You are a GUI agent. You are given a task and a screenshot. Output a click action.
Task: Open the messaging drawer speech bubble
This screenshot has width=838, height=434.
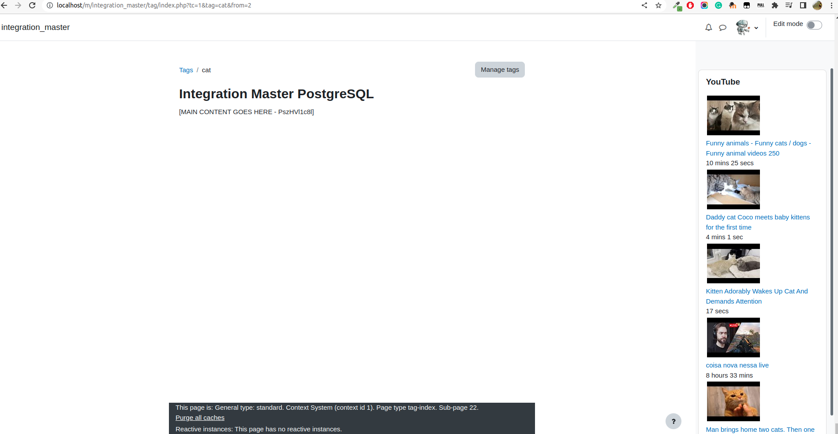[722, 27]
